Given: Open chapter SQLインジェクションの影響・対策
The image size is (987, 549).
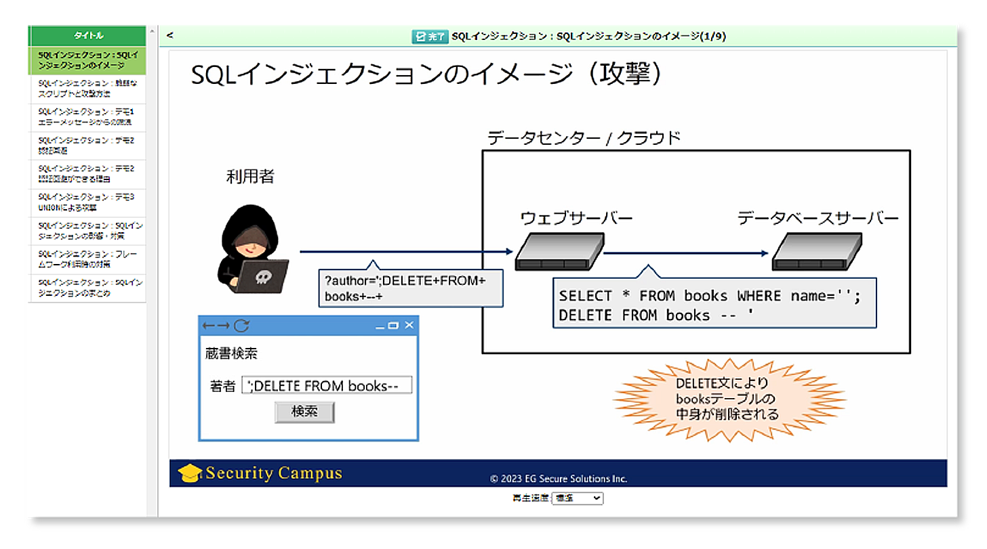Looking at the screenshot, I should pos(87,231).
